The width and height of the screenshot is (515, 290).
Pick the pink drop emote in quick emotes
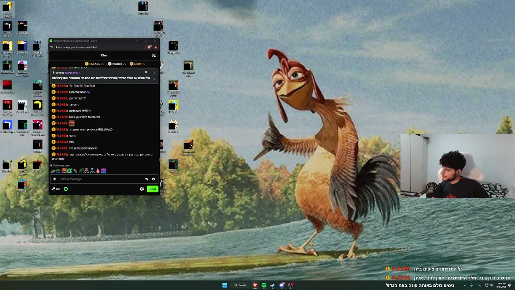point(98,171)
